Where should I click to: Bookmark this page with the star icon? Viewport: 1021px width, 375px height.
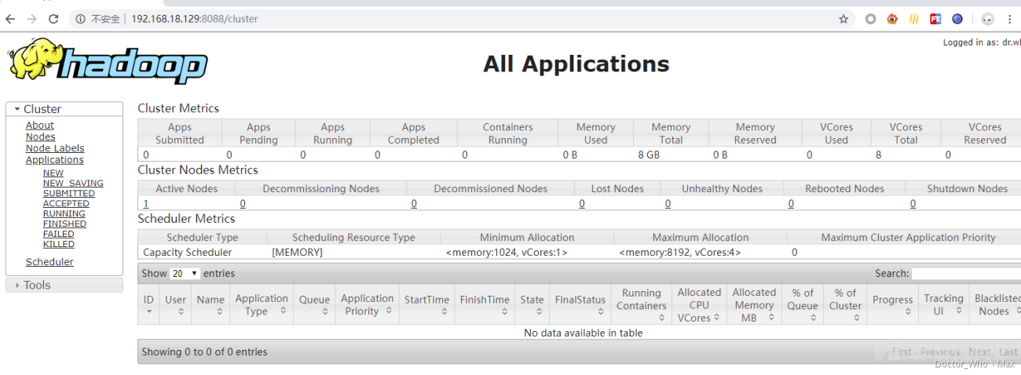844,19
